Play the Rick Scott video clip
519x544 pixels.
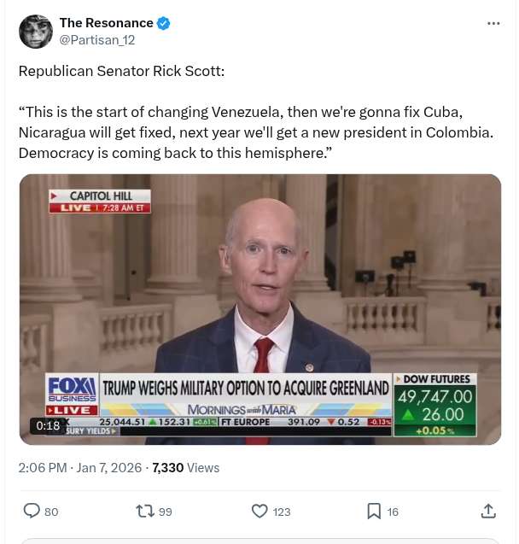[260, 309]
